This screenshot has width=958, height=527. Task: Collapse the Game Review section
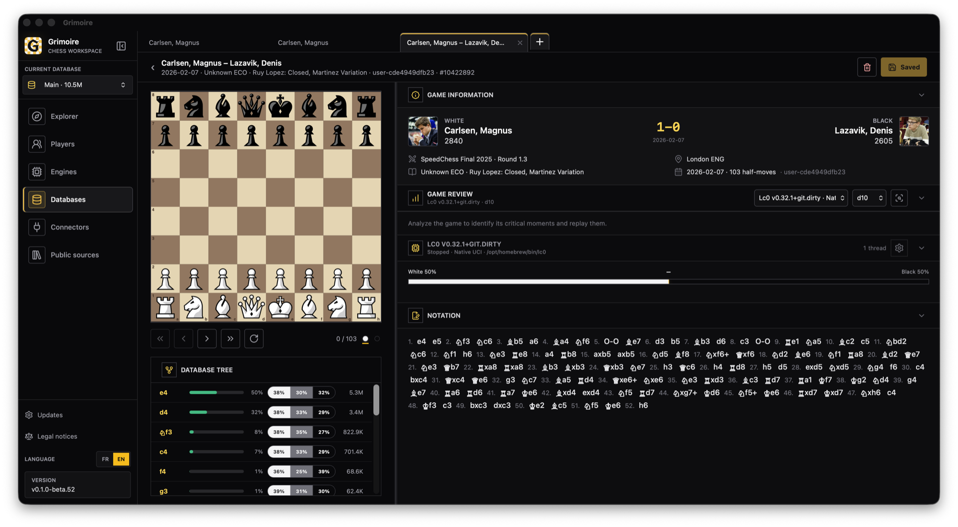922,199
